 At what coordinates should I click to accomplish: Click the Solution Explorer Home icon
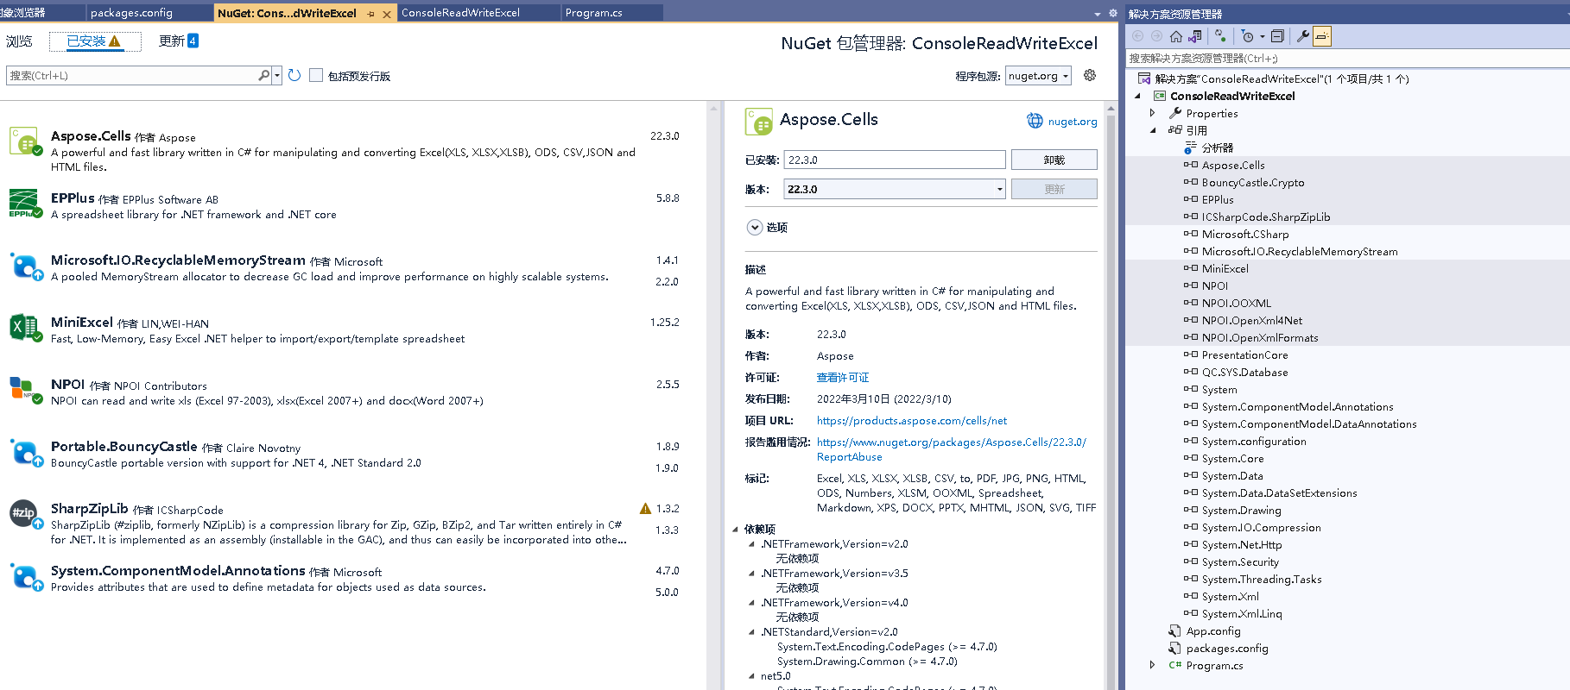[1175, 36]
